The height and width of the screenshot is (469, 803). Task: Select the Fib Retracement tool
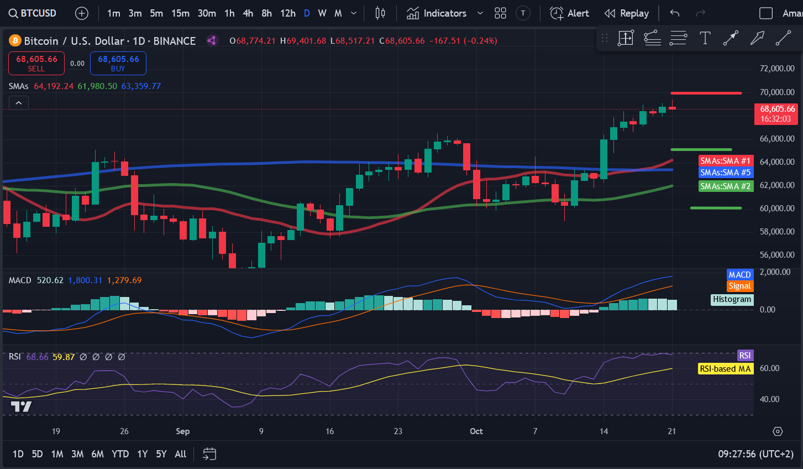(x=678, y=38)
